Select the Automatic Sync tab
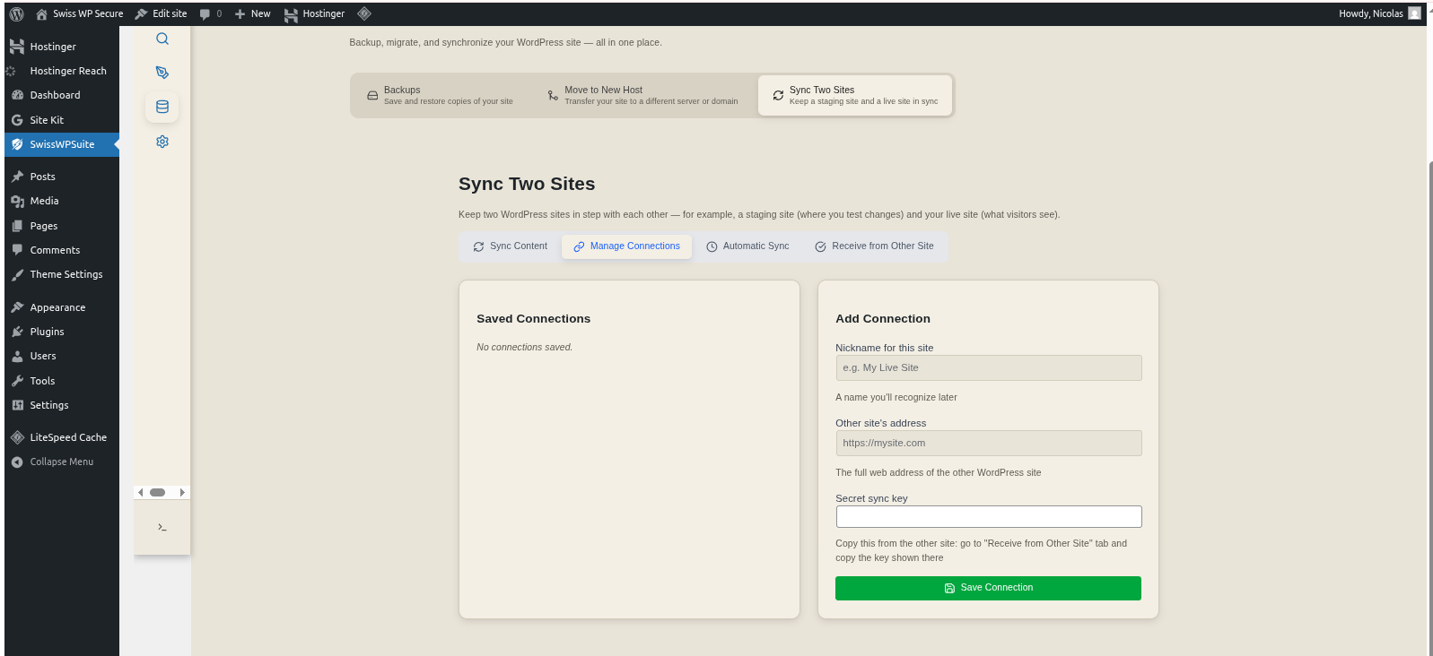 747,246
